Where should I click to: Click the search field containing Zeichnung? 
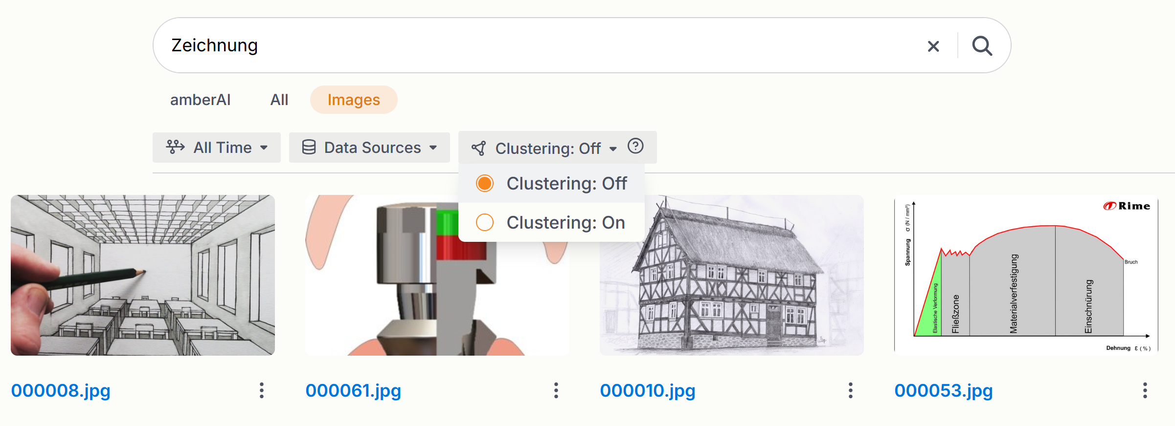tap(538, 45)
